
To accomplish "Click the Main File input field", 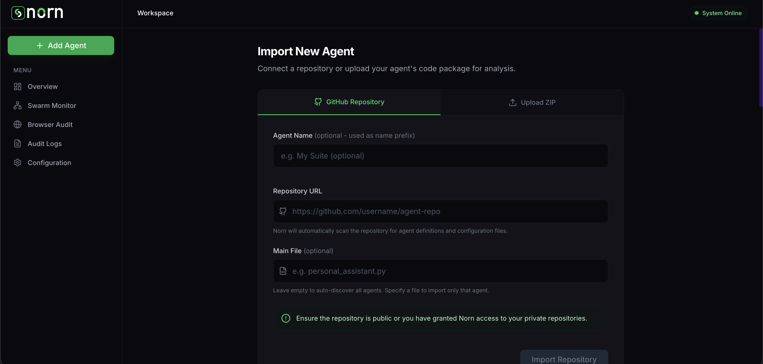I will (x=444, y=271).
